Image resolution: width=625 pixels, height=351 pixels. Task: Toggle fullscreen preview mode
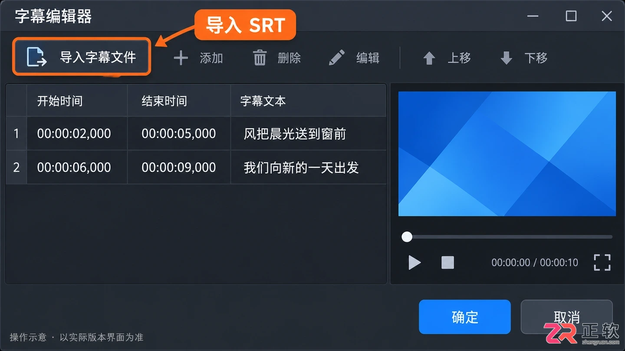(x=602, y=263)
